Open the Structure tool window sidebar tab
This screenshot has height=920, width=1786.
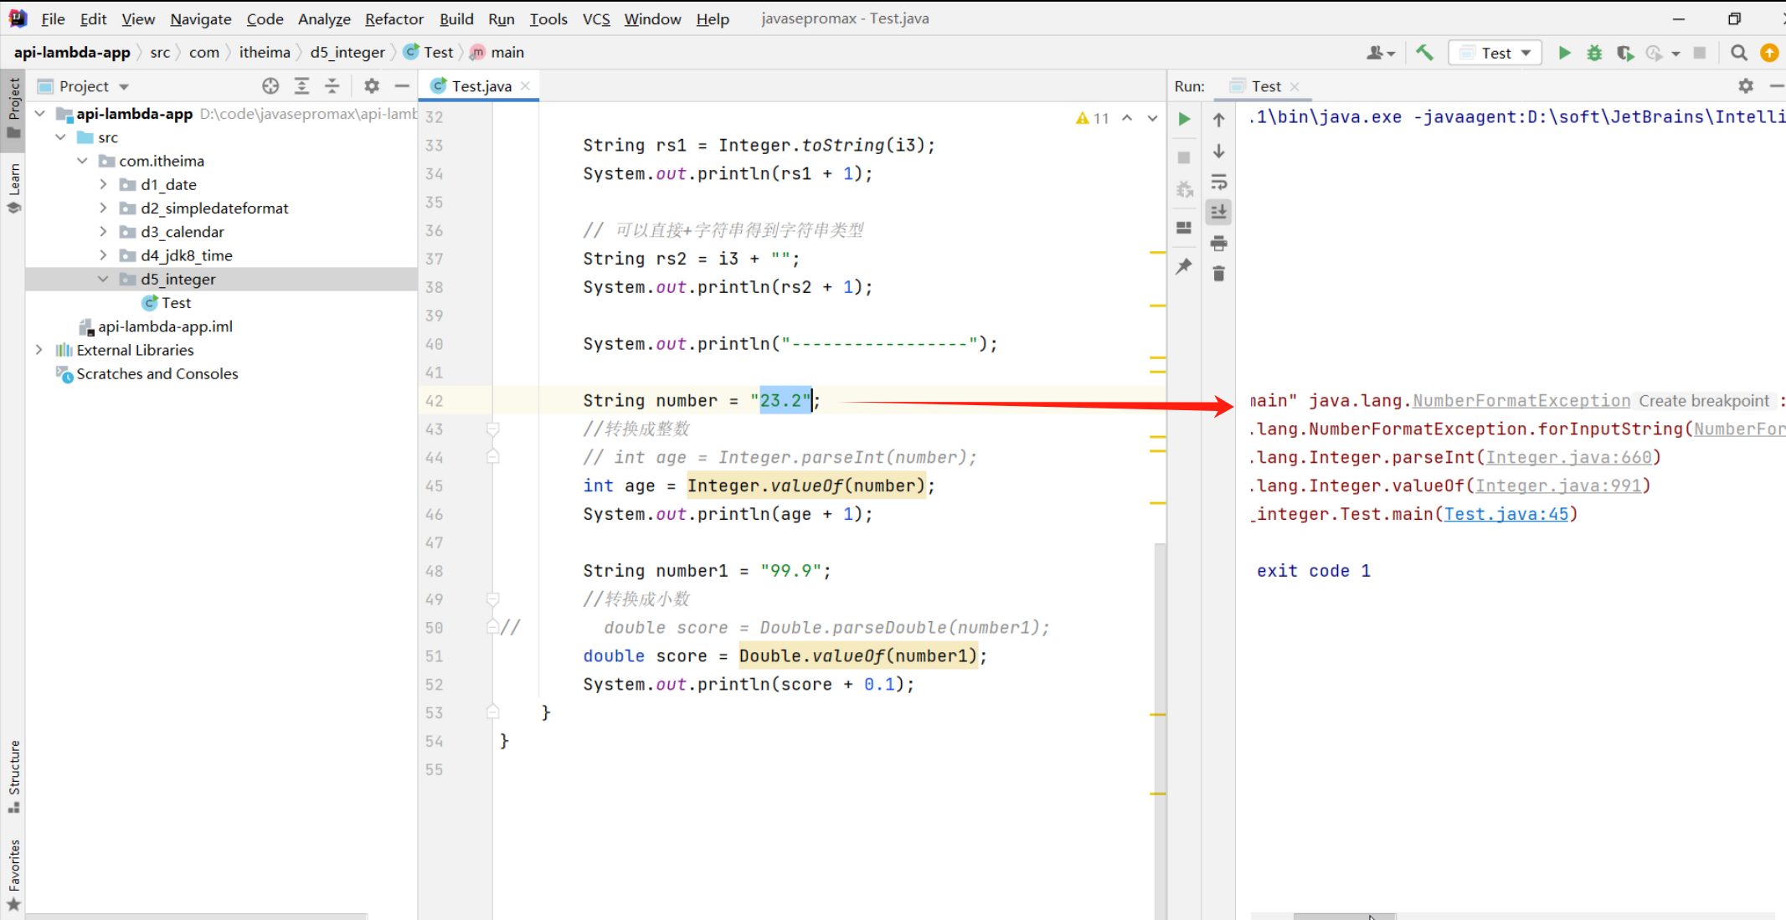click(14, 774)
